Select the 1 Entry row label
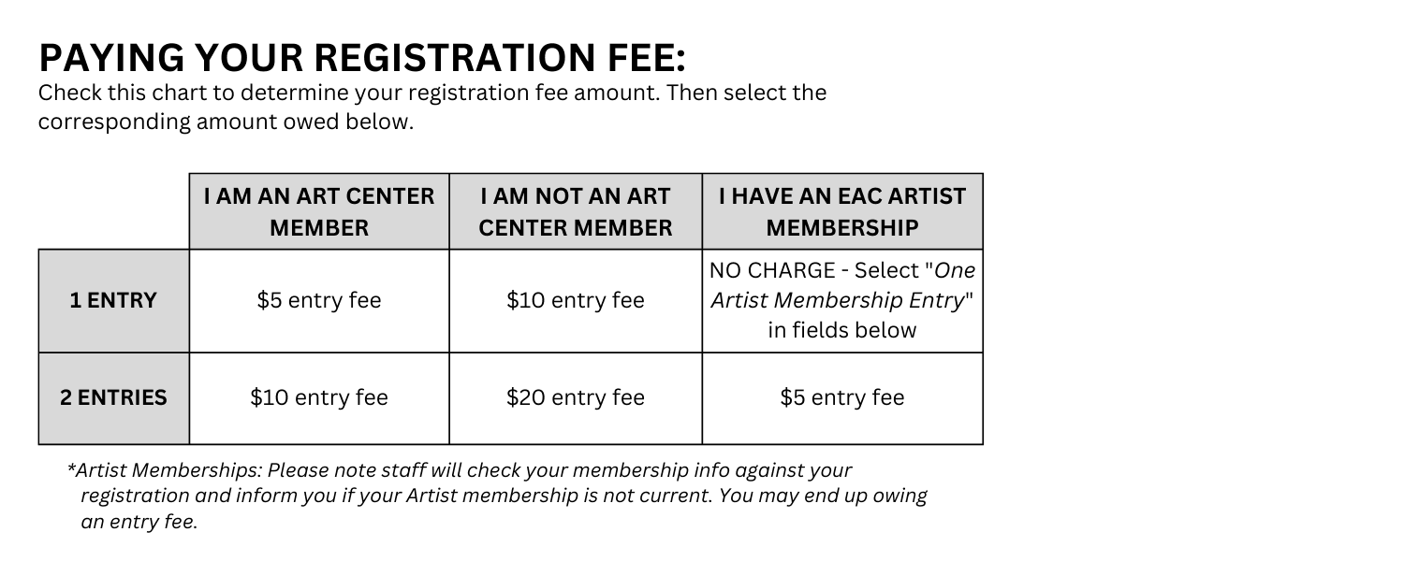 [x=114, y=300]
